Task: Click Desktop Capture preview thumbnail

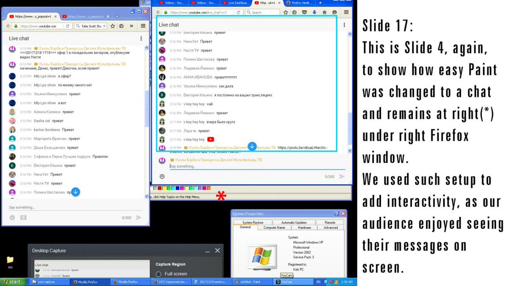Action: click(x=92, y=269)
